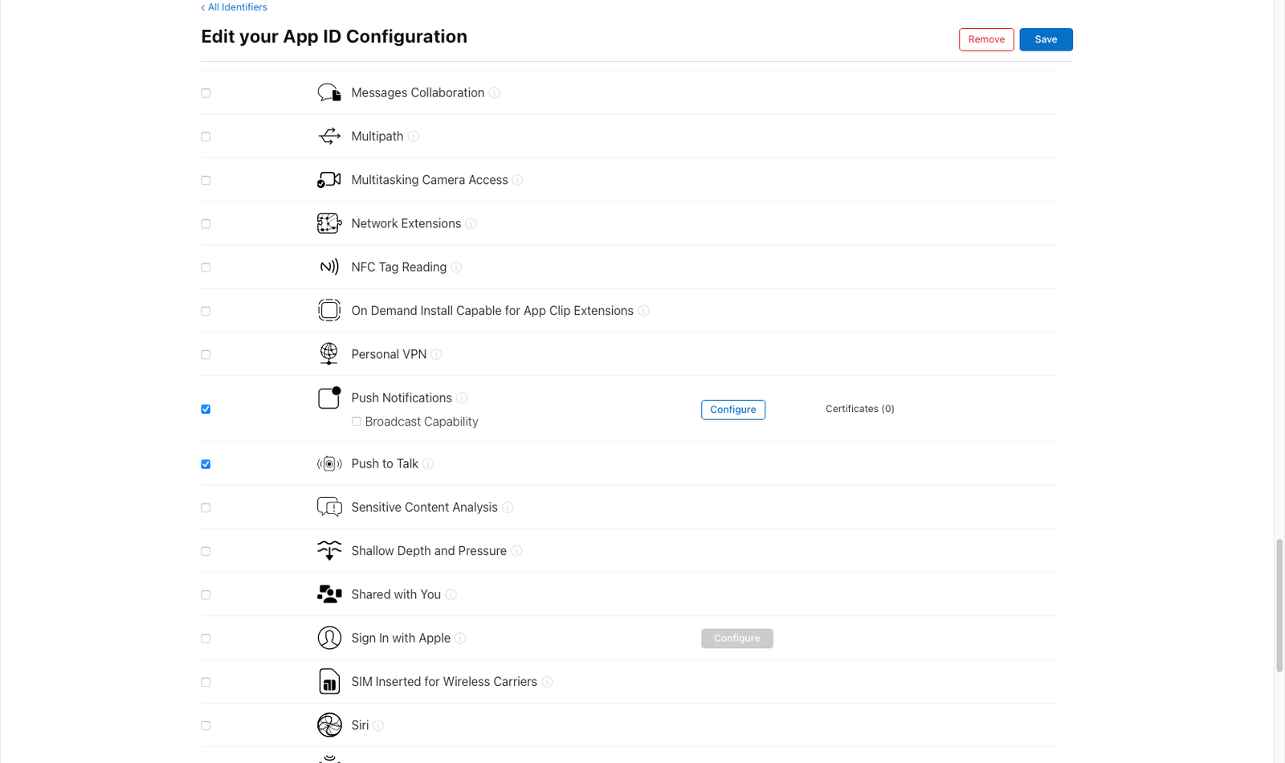Disable the Push to Talk capability
Viewport: 1285px width, 763px height.
click(206, 464)
